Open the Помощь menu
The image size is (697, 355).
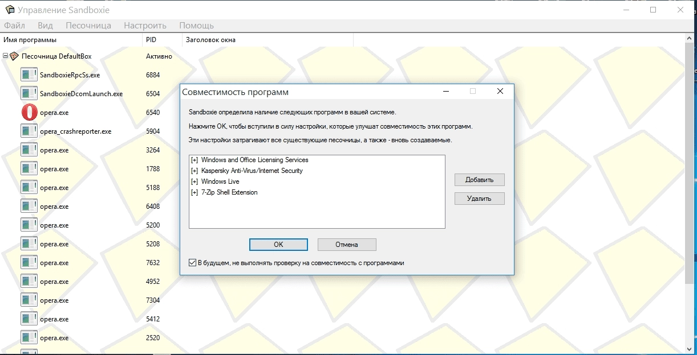pyautogui.click(x=196, y=25)
